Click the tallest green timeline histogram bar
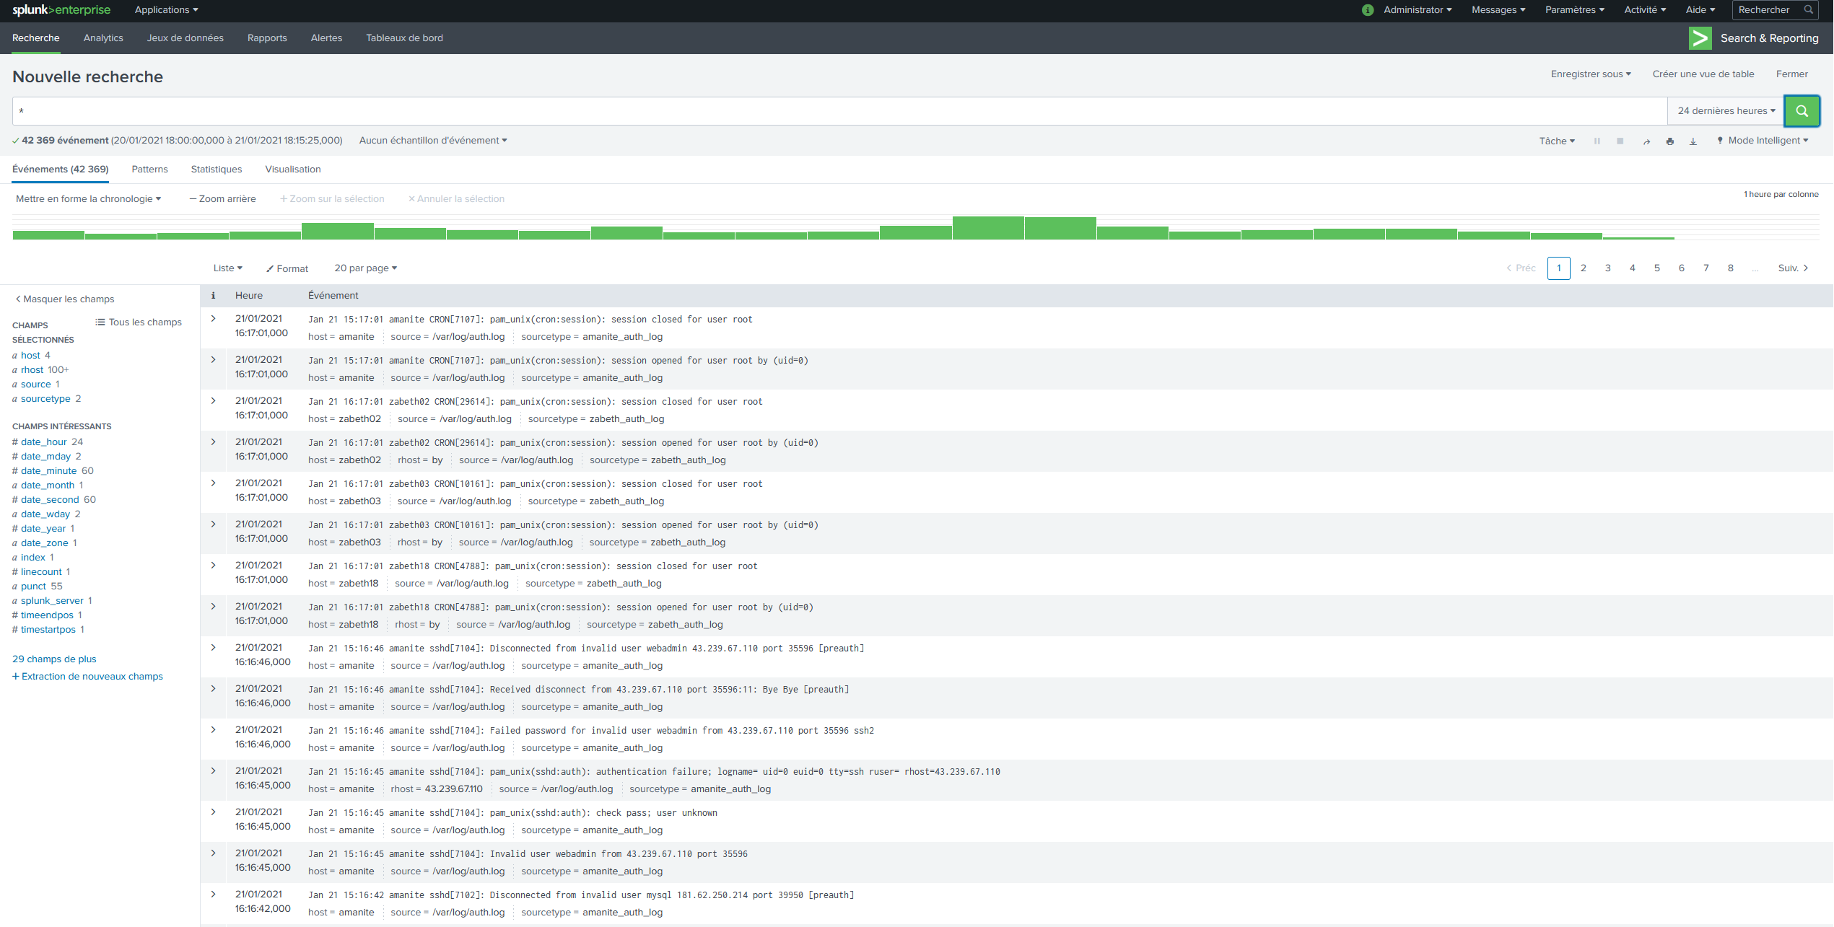Screen dimensions: 1834x927 (987, 228)
